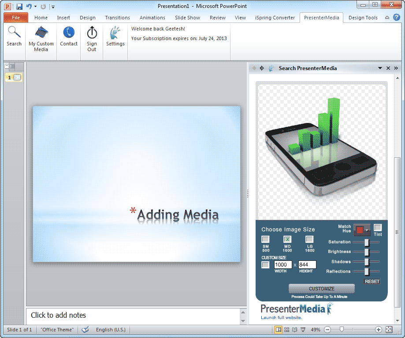Image resolution: width=405 pixels, height=338 pixels.
Task: Open the Transitions tab
Action: [117, 18]
